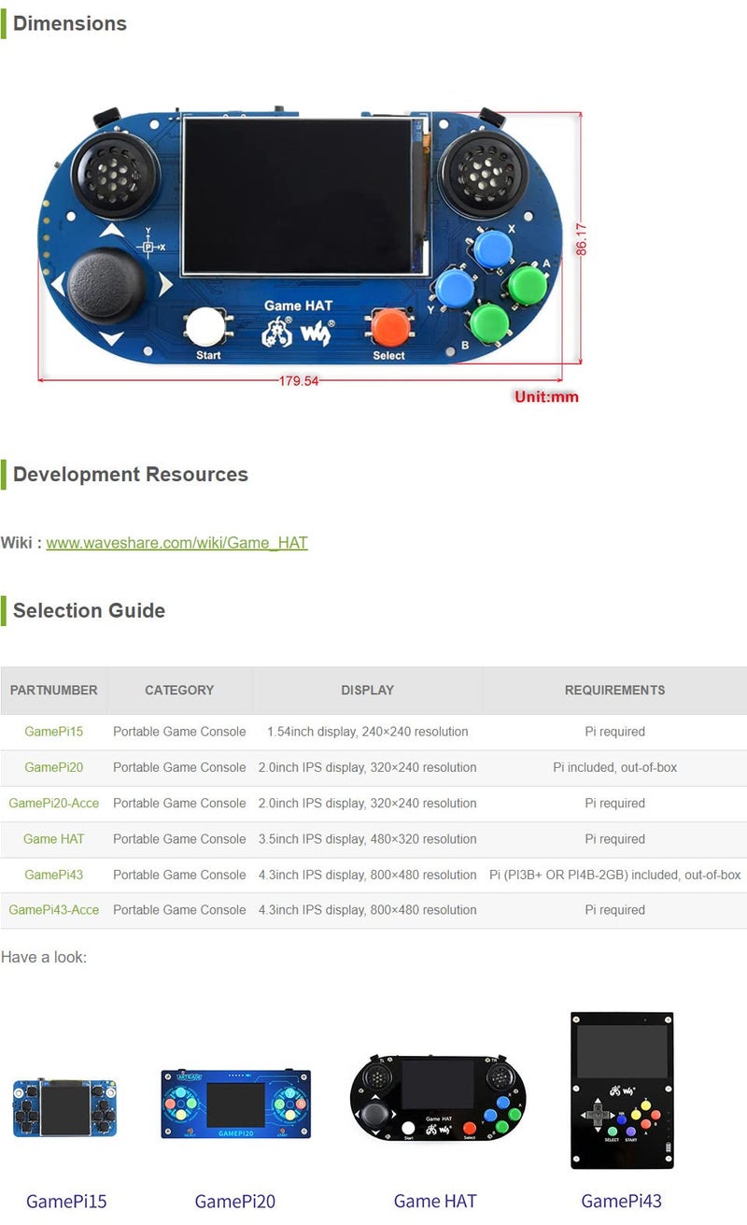
Task: Open the GamePi43 table row link
Action: [53, 875]
